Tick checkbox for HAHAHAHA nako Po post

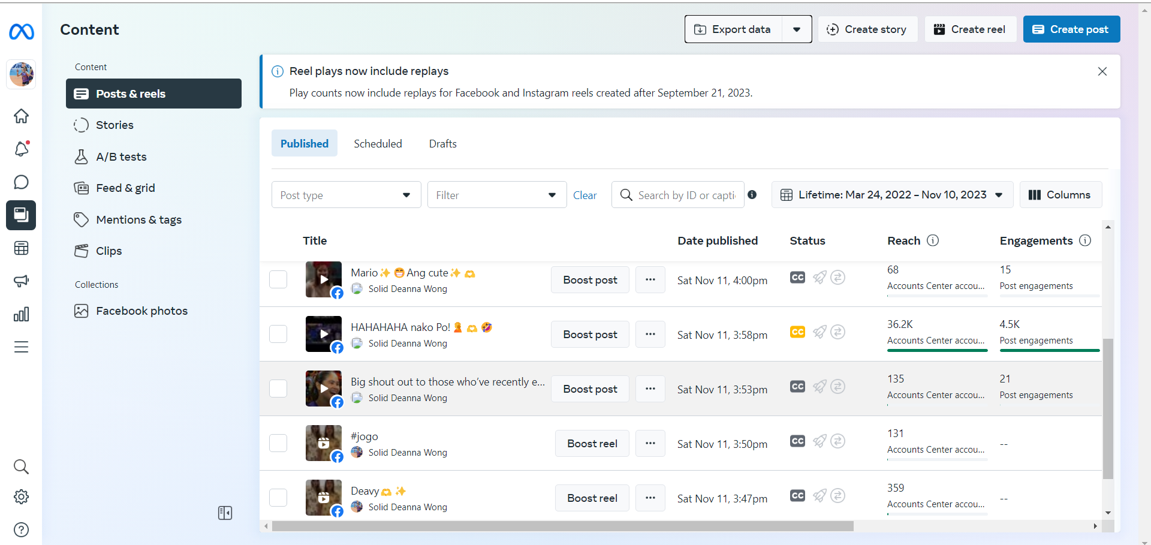(278, 334)
